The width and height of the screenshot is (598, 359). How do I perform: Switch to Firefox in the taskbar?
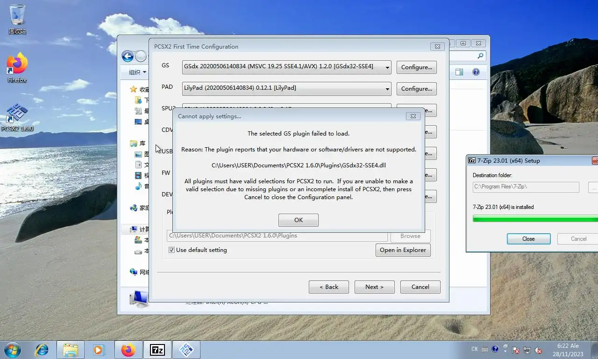pyautogui.click(x=128, y=349)
